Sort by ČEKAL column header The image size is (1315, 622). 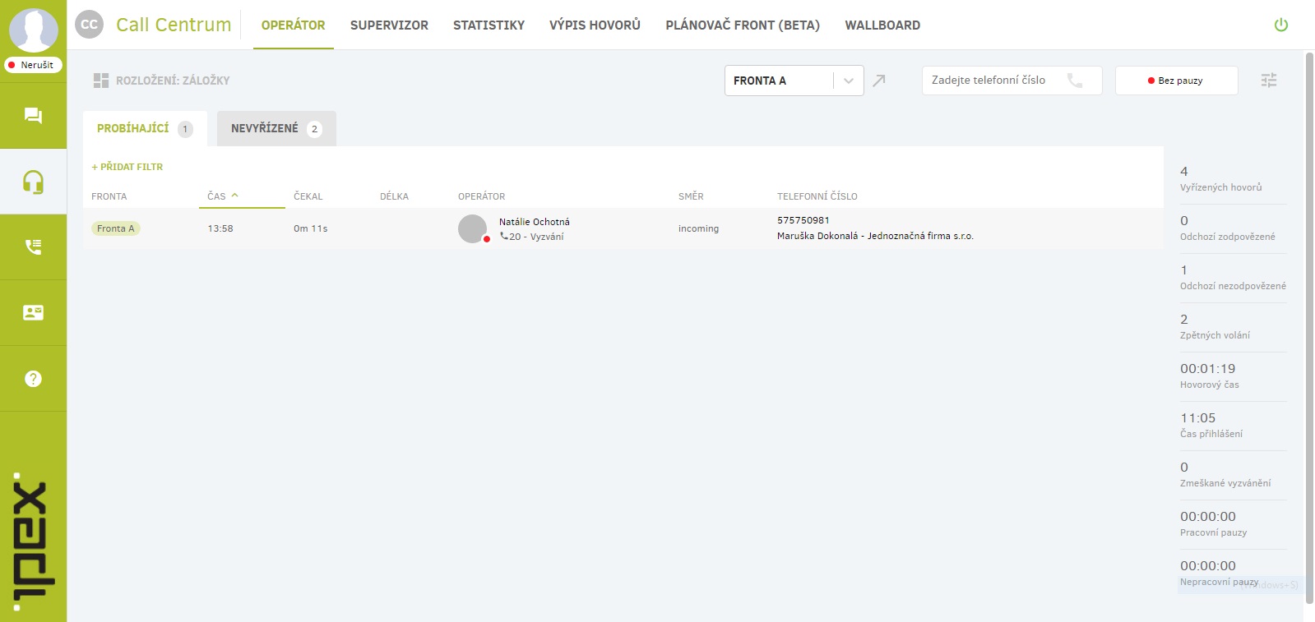point(308,196)
